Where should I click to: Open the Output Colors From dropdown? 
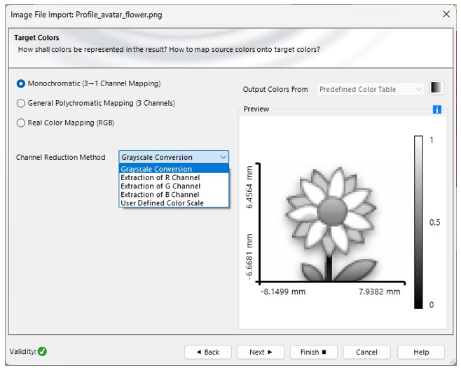pyautogui.click(x=371, y=89)
